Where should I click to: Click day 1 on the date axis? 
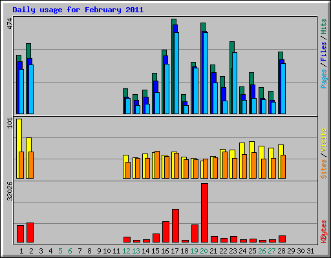point(21,251)
